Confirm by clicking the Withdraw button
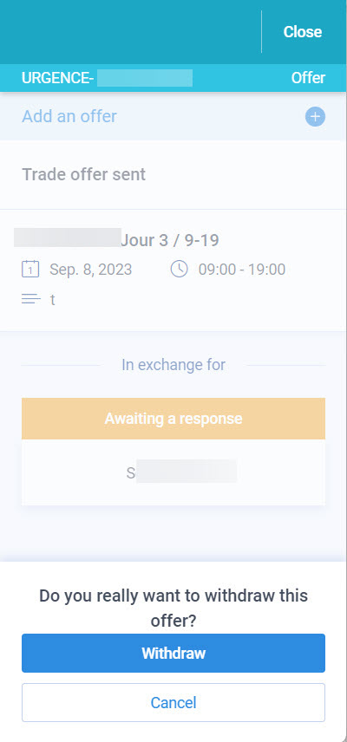 [173, 653]
